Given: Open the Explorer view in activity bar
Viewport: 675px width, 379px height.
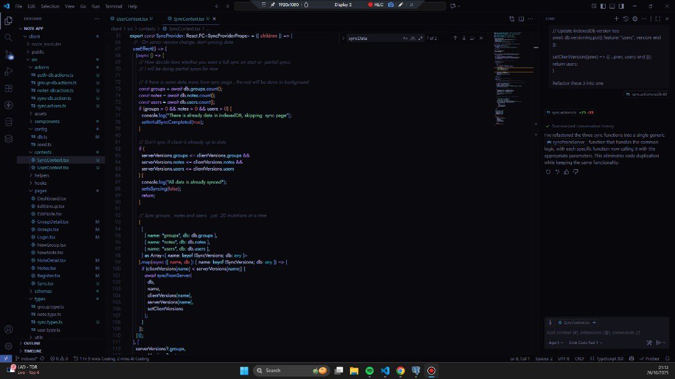Looking at the screenshot, I should [8, 21].
